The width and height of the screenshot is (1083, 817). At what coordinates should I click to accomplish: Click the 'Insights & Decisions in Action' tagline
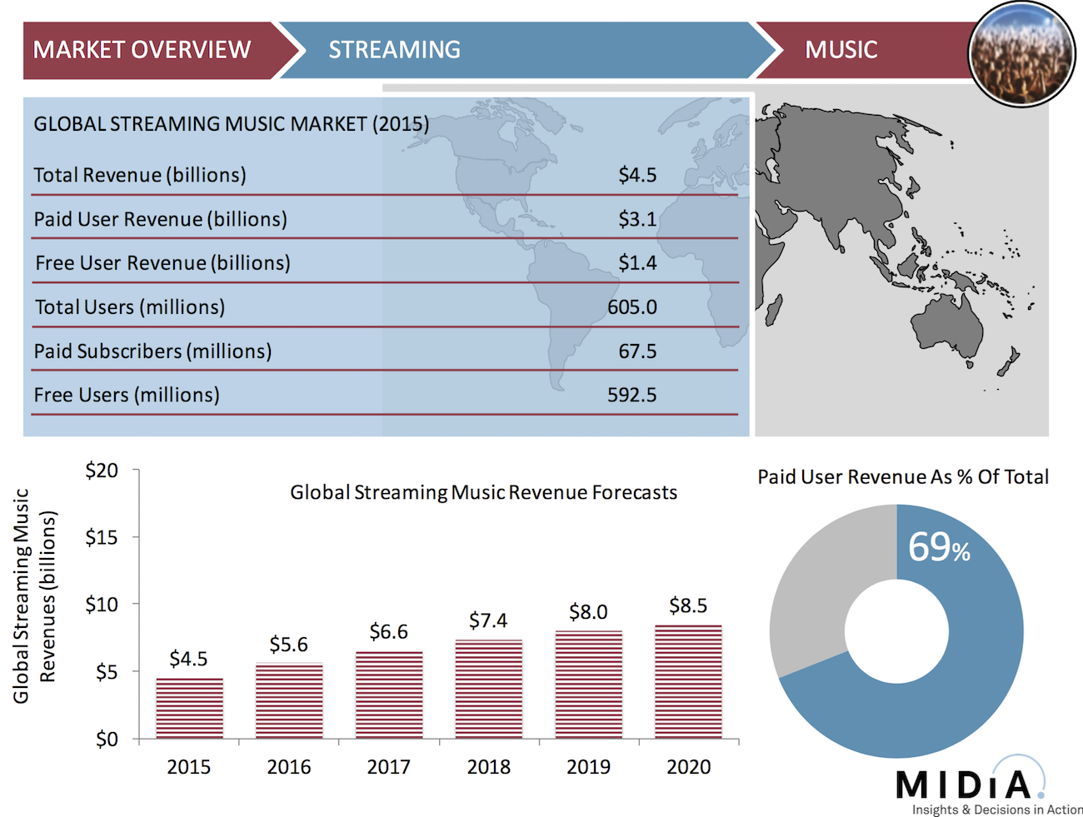997,810
